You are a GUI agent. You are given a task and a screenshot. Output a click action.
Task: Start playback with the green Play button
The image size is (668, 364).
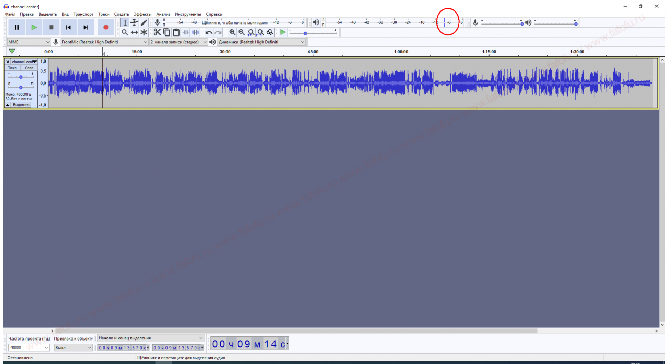pos(34,27)
